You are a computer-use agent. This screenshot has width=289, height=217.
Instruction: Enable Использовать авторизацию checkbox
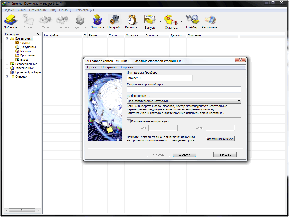[129, 121]
